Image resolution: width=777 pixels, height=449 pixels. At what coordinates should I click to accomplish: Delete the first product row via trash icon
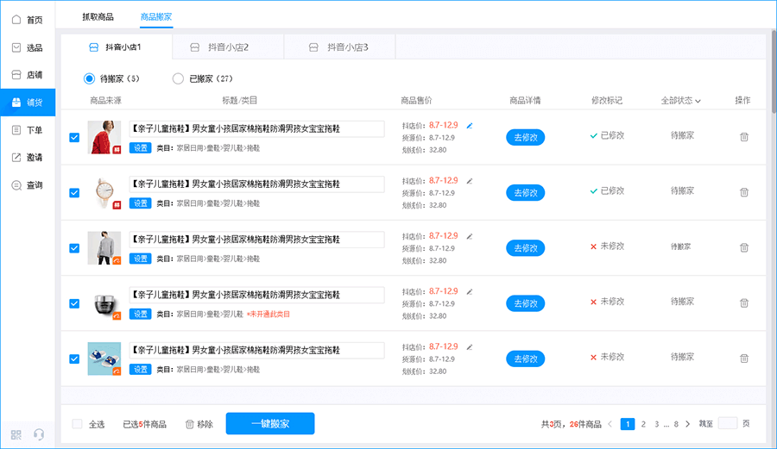coord(744,136)
